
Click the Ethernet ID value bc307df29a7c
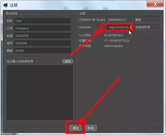(114, 35)
